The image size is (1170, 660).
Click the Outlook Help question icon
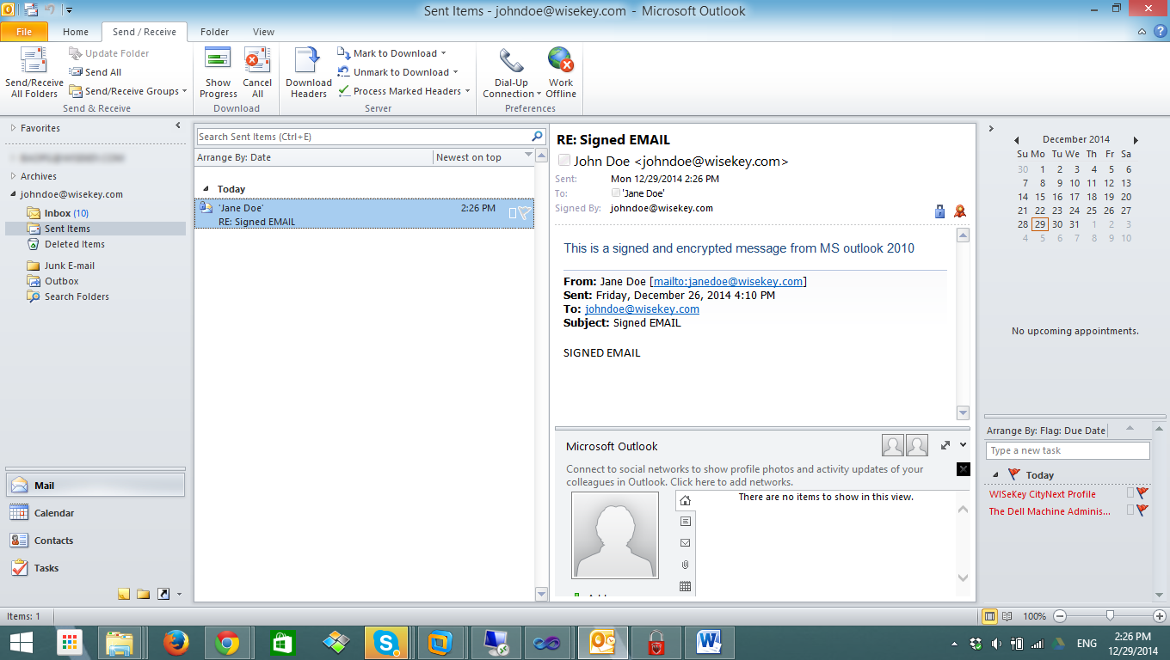tap(1161, 31)
